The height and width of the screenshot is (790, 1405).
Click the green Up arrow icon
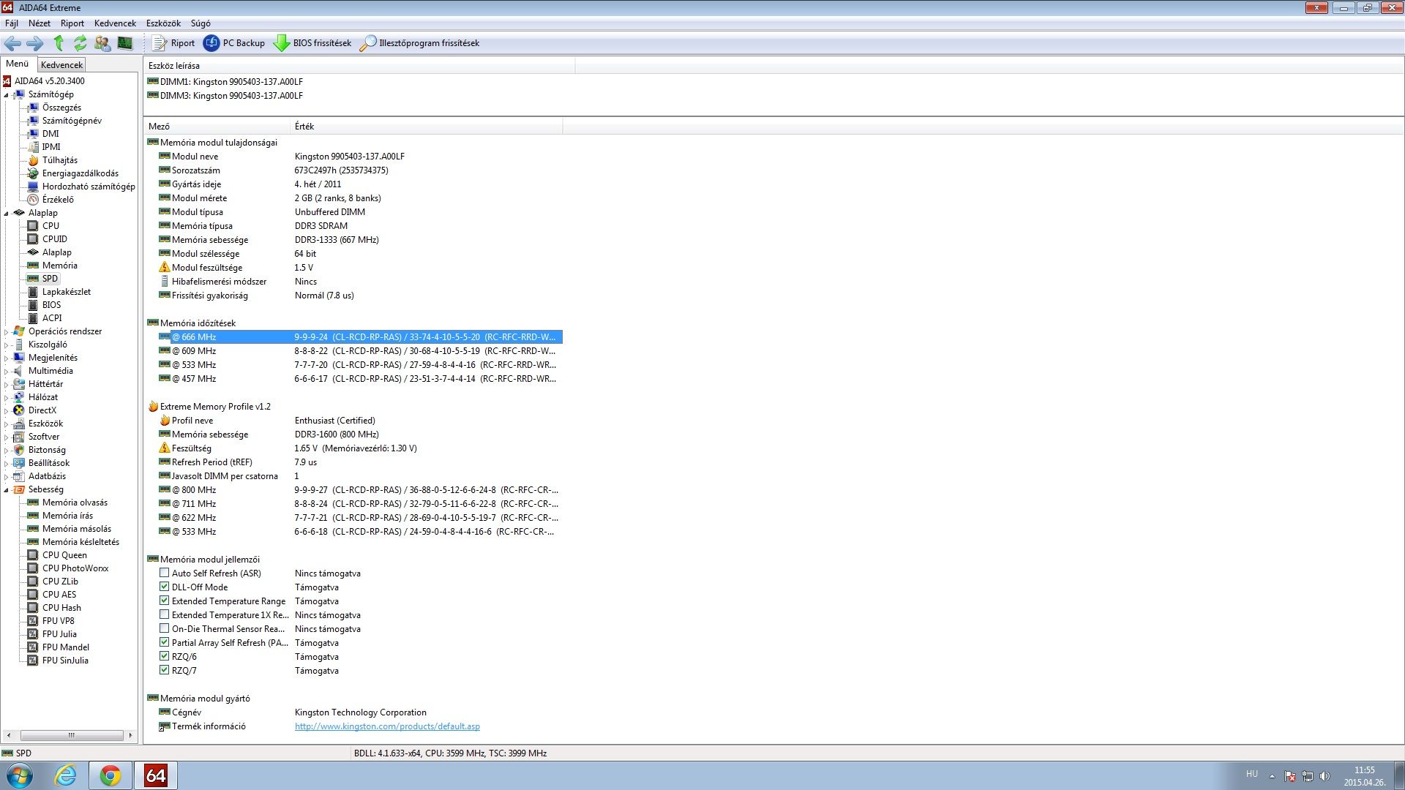pyautogui.click(x=59, y=43)
